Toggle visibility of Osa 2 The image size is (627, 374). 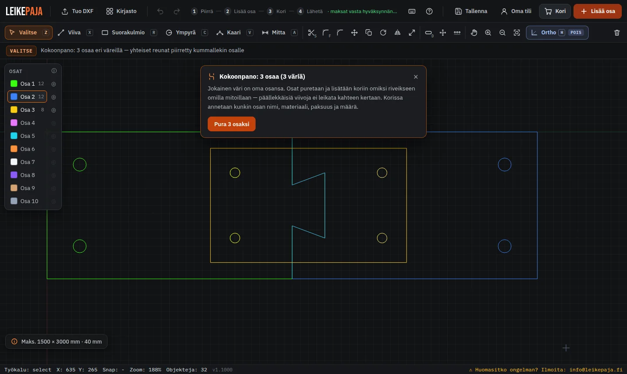54,97
